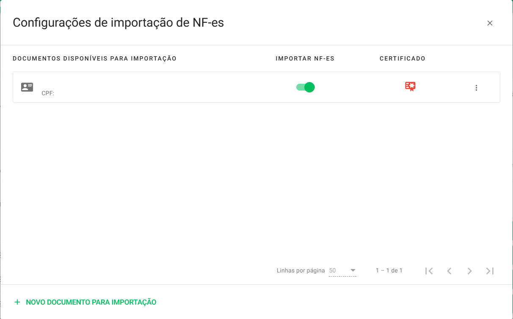Open the three-dot actions menu for CPF row
513x319 pixels.
point(476,88)
